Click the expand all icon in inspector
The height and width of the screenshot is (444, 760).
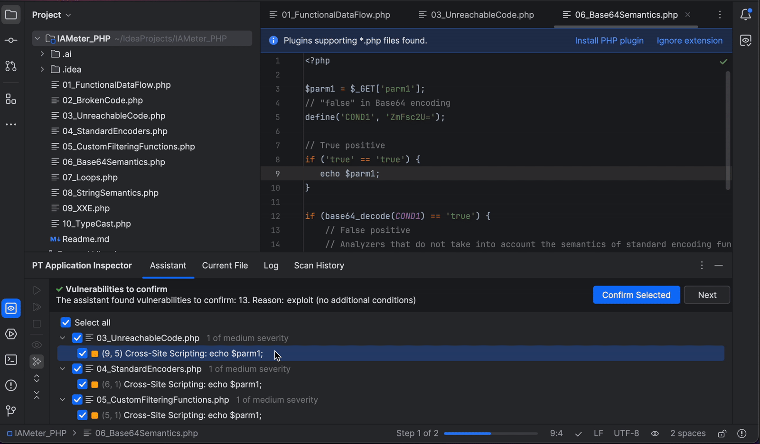click(37, 379)
